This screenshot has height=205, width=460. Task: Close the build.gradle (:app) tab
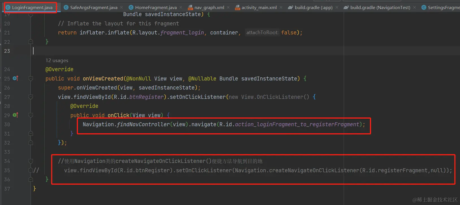pos(337,8)
